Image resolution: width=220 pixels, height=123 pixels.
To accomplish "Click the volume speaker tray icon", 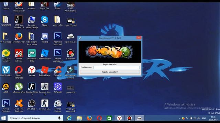I will point(199,118).
